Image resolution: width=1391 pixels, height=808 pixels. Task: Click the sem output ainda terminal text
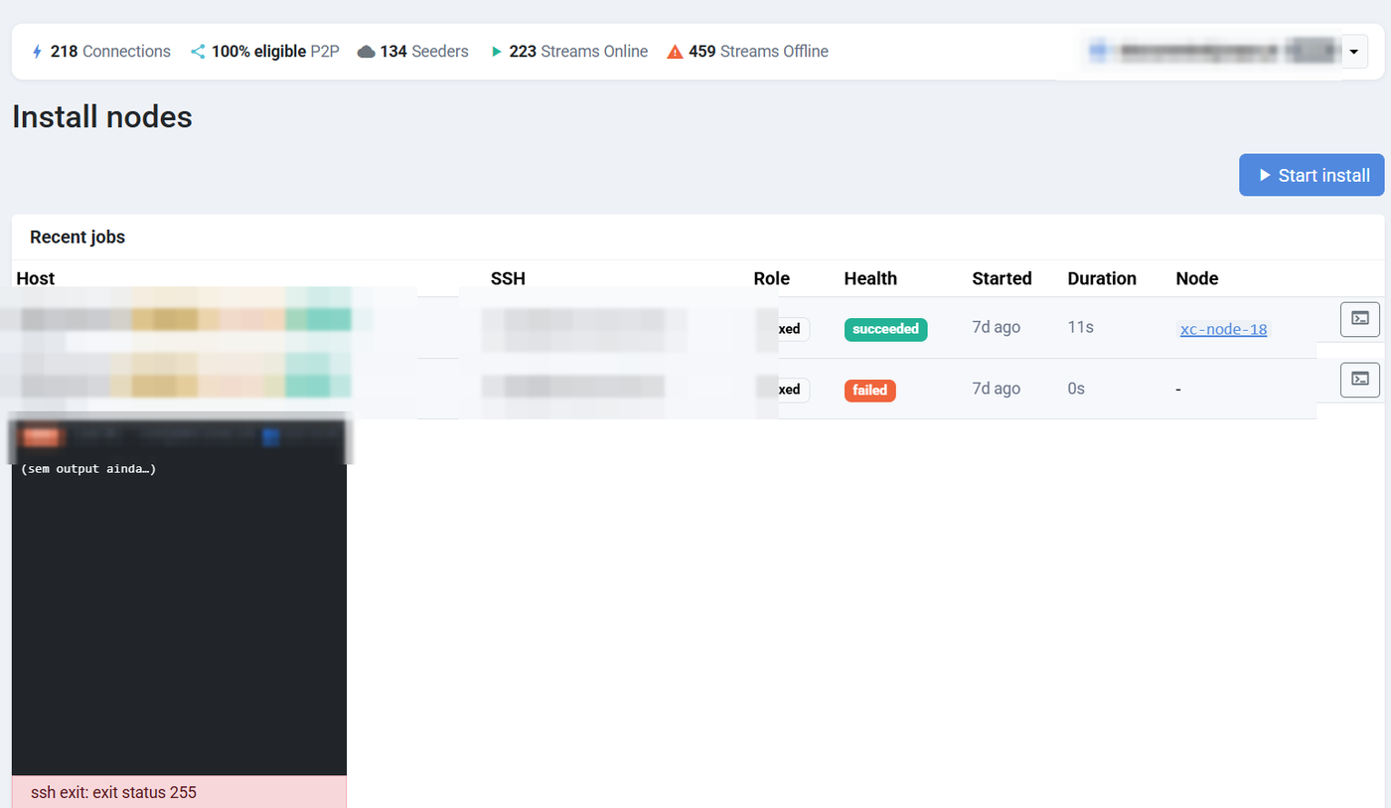coord(88,469)
